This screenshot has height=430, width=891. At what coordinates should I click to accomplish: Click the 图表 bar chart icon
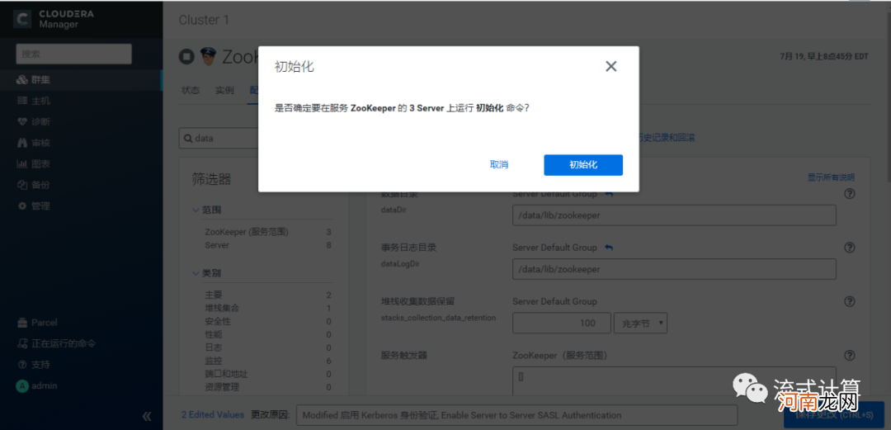click(22, 163)
